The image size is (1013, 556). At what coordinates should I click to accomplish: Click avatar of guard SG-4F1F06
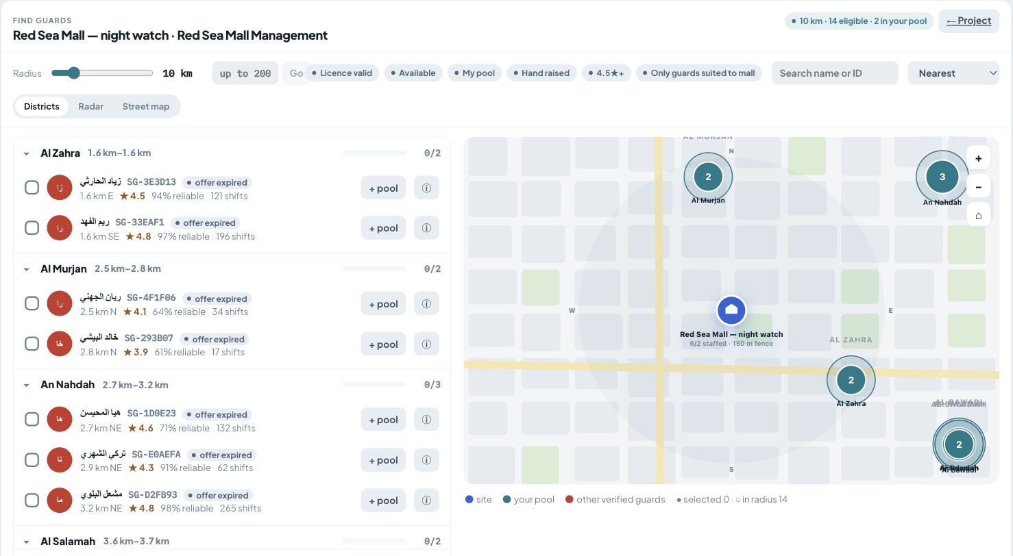click(x=60, y=304)
